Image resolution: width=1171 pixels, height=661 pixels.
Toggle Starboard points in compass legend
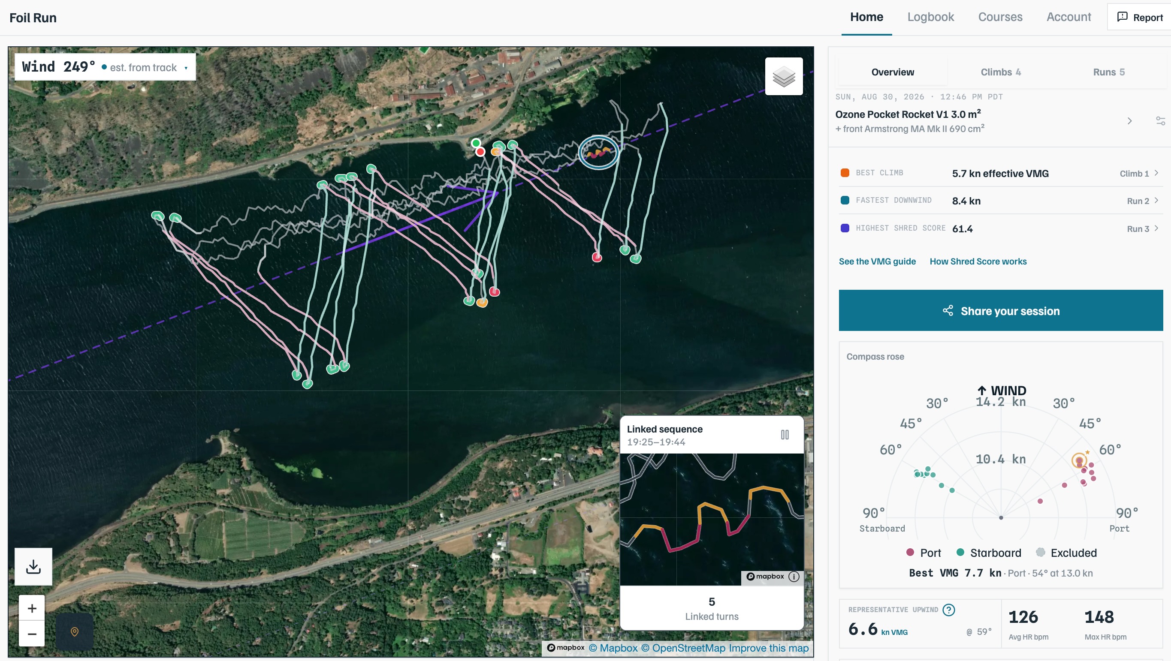[x=988, y=553]
